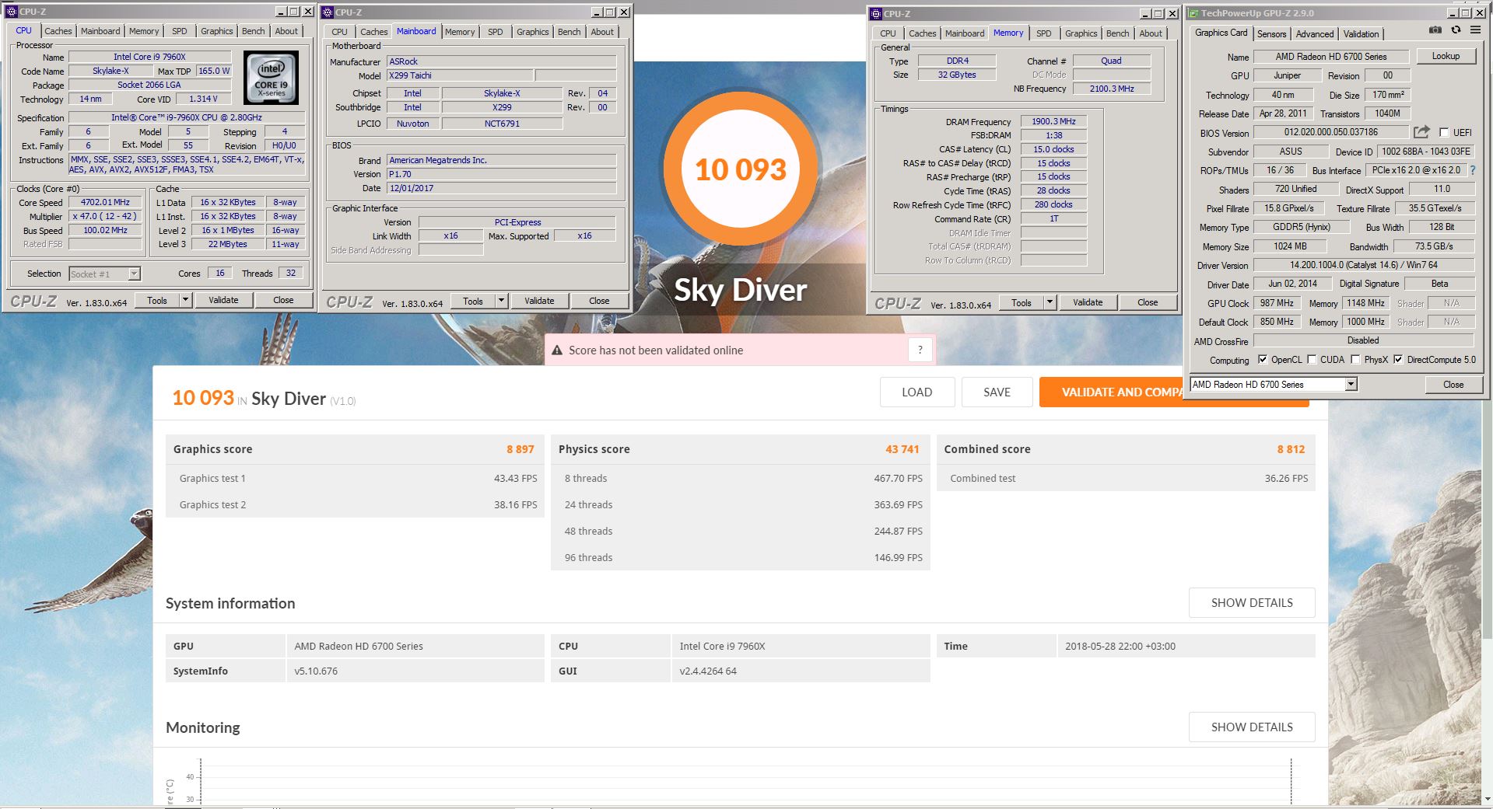Click the Close button in GPU-Z
Viewport: 1493px width, 809px height.
pos(1453,385)
